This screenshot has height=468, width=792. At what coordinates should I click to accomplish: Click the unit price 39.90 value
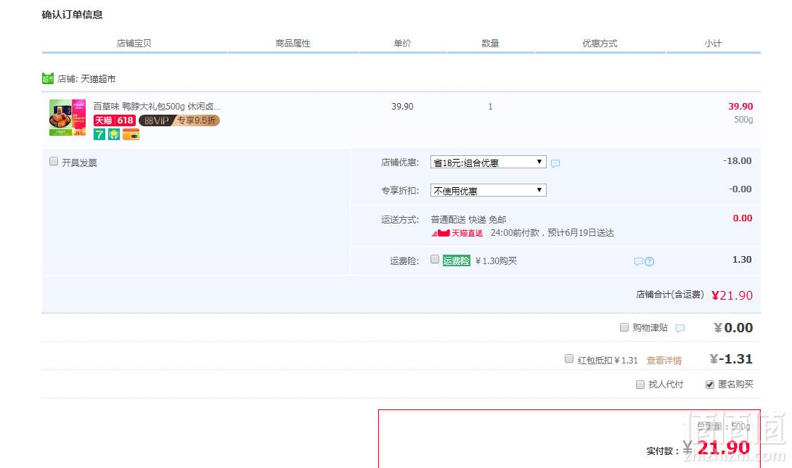click(403, 107)
